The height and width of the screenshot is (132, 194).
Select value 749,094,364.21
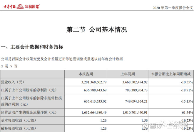click(x=136, y=101)
